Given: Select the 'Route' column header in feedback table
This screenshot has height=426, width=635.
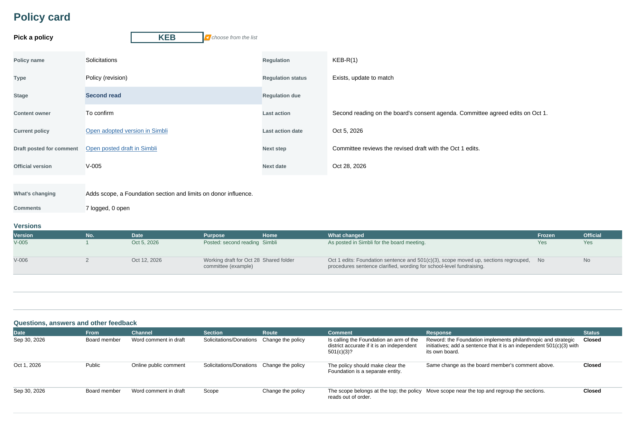Looking at the screenshot, I should coord(270,333).
